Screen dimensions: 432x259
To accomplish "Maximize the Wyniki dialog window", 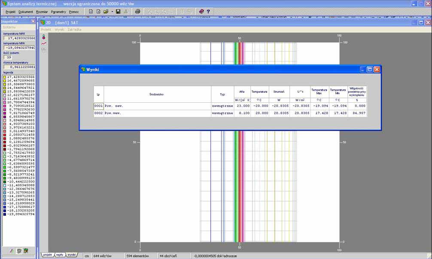I will click(x=370, y=70).
